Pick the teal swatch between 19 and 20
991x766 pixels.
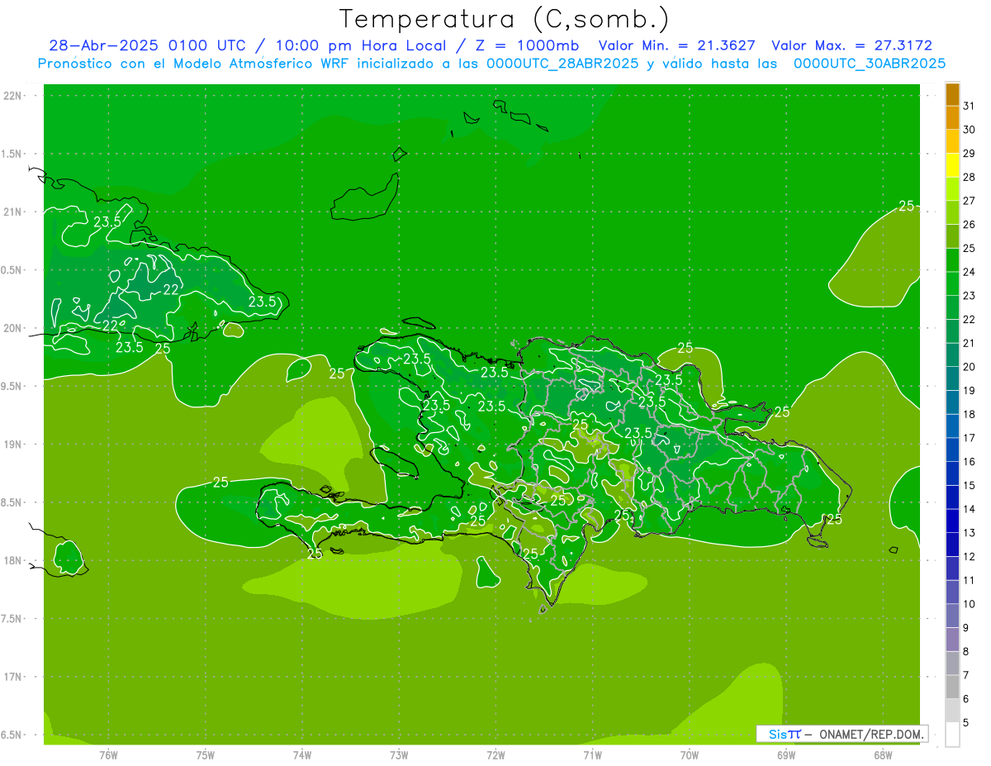pos(952,378)
